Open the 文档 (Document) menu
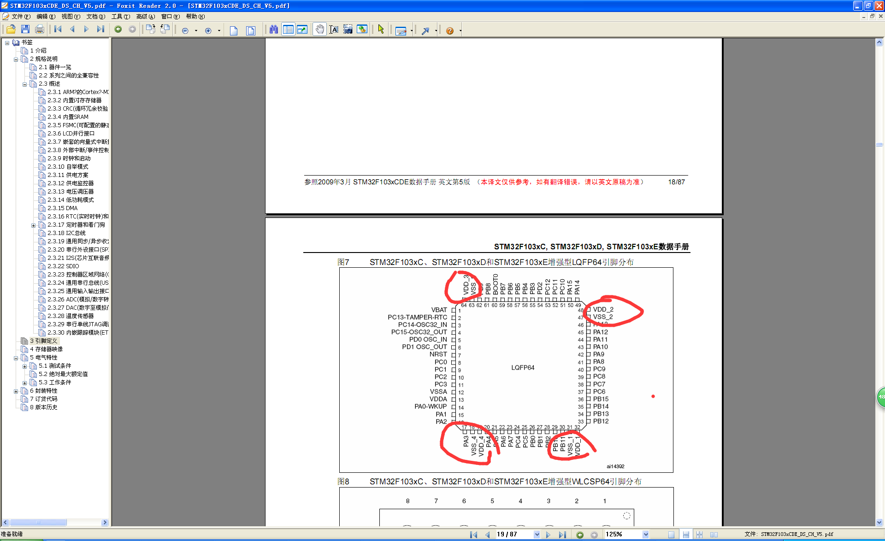 pos(96,16)
